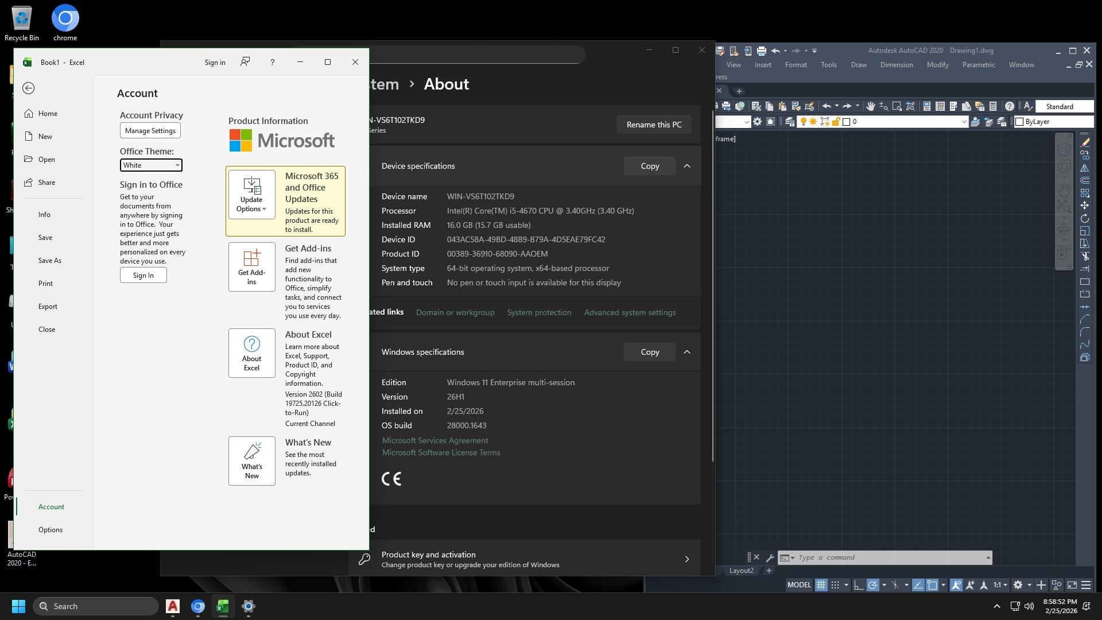Open the QuickCalc calculator in AutoCAD
1102x620 pixels.
click(992, 106)
